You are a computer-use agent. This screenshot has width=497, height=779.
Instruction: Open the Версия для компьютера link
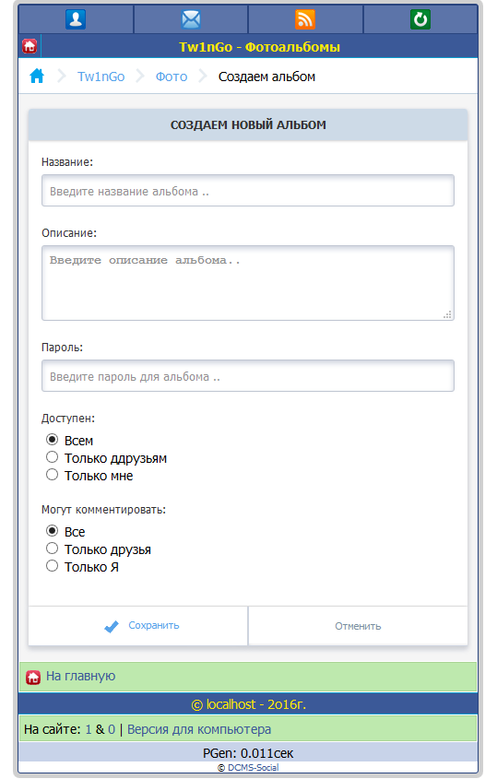199,729
